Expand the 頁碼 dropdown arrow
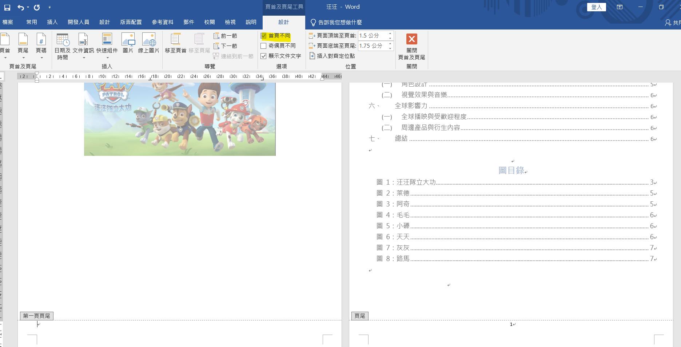681x347 pixels. (x=41, y=58)
